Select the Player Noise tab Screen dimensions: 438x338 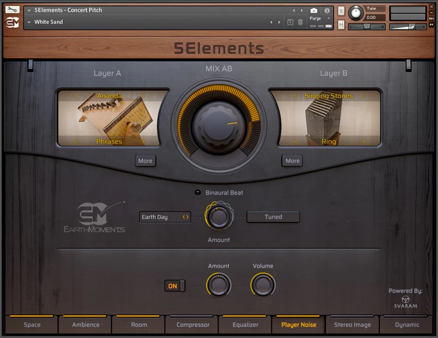[x=299, y=325]
